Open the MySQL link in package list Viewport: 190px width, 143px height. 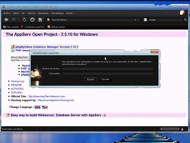pyautogui.click(x=25, y=71)
